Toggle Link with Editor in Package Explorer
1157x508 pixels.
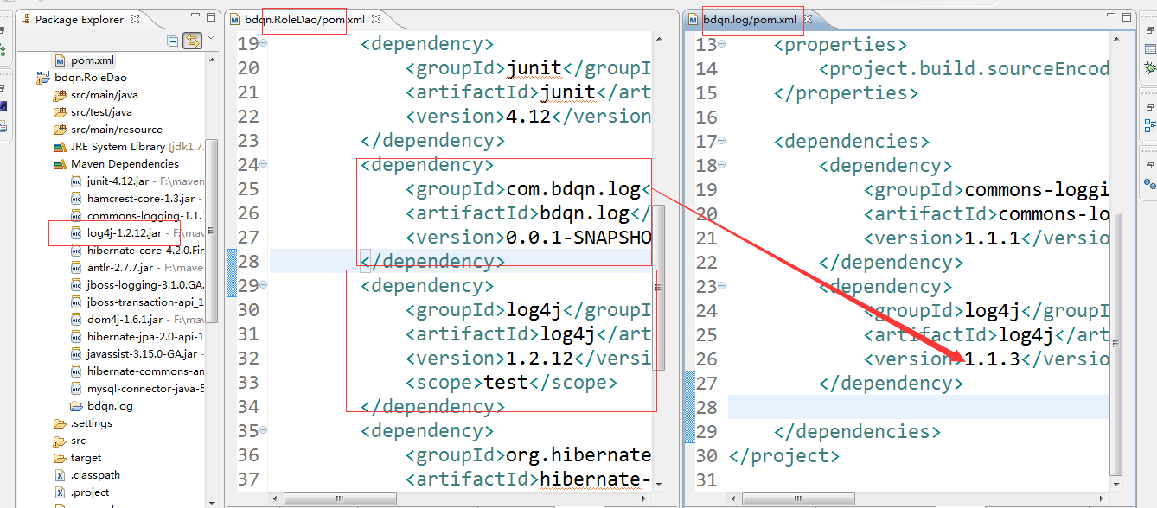193,40
